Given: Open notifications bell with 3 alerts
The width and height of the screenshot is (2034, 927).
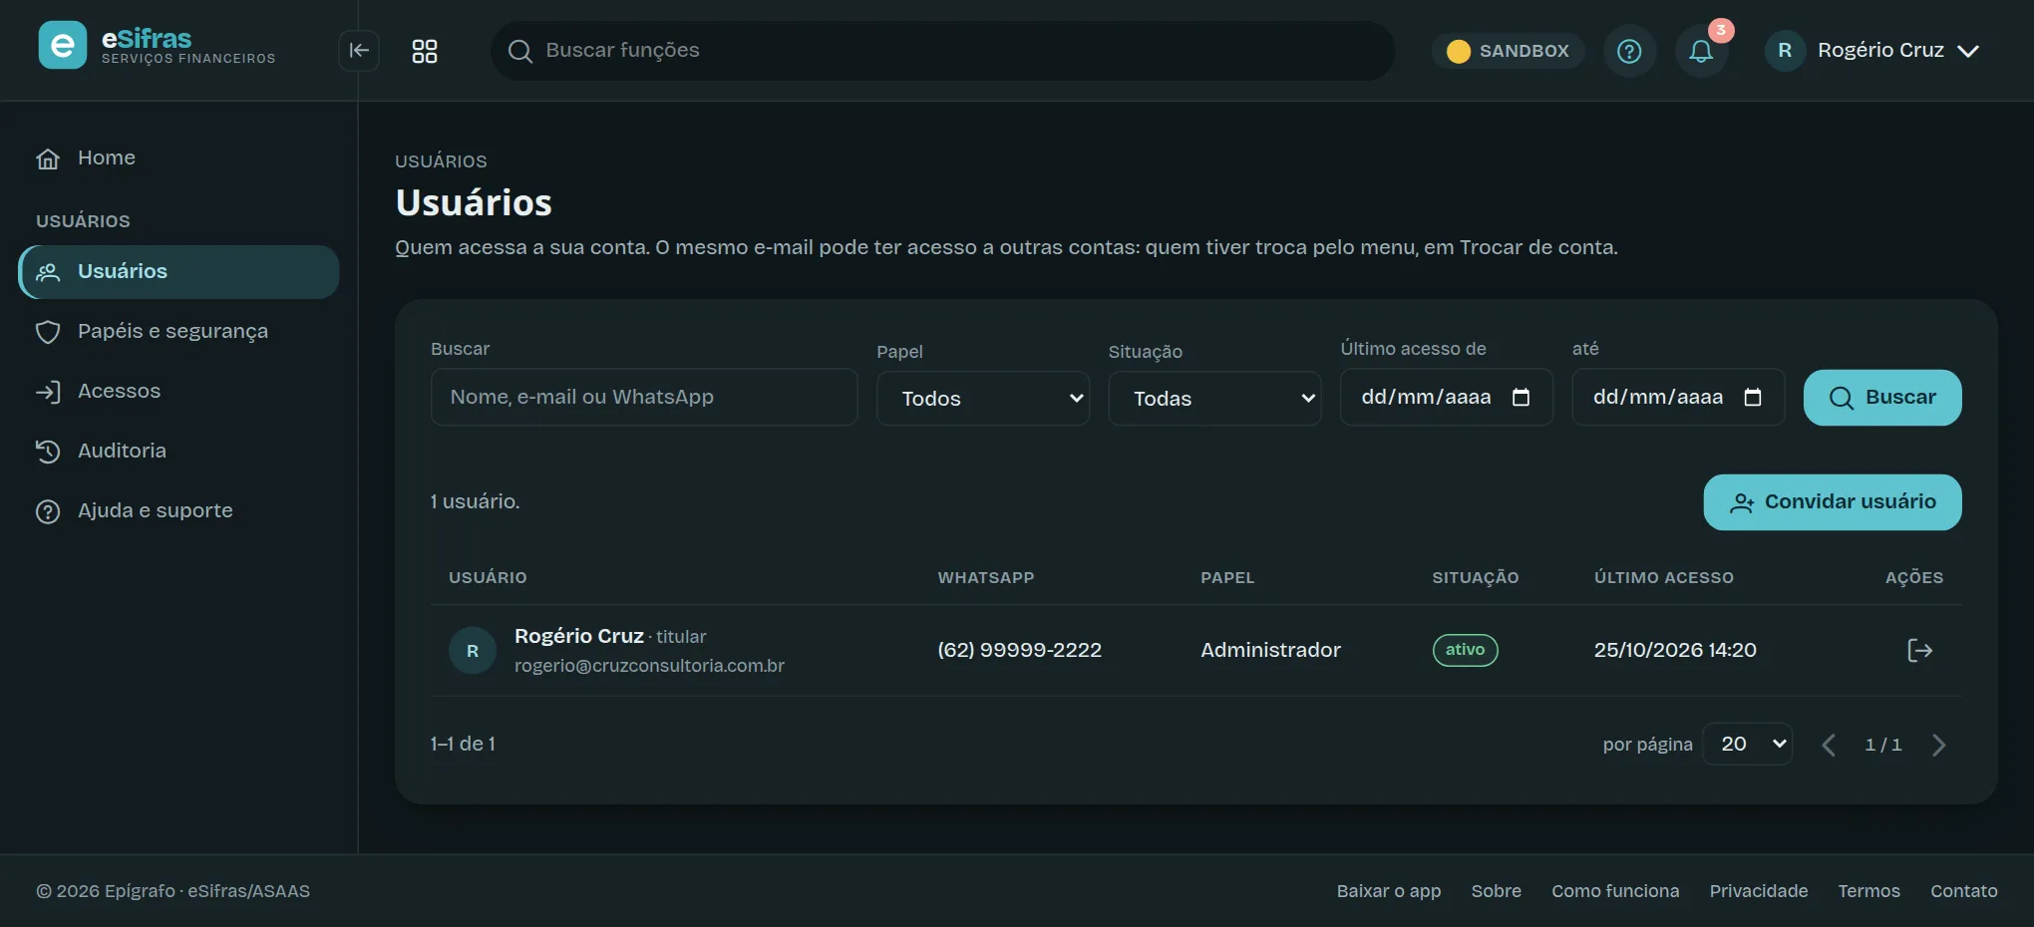Looking at the screenshot, I should 1701,51.
